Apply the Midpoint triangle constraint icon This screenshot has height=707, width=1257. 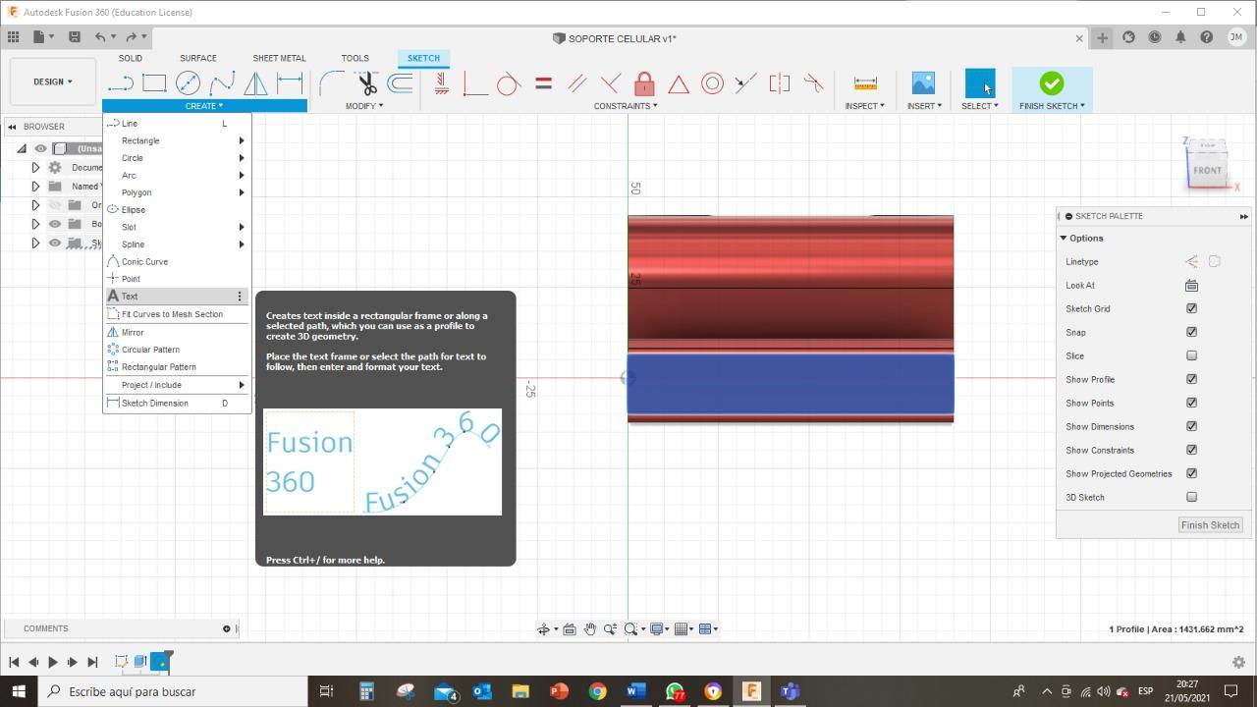tap(679, 83)
